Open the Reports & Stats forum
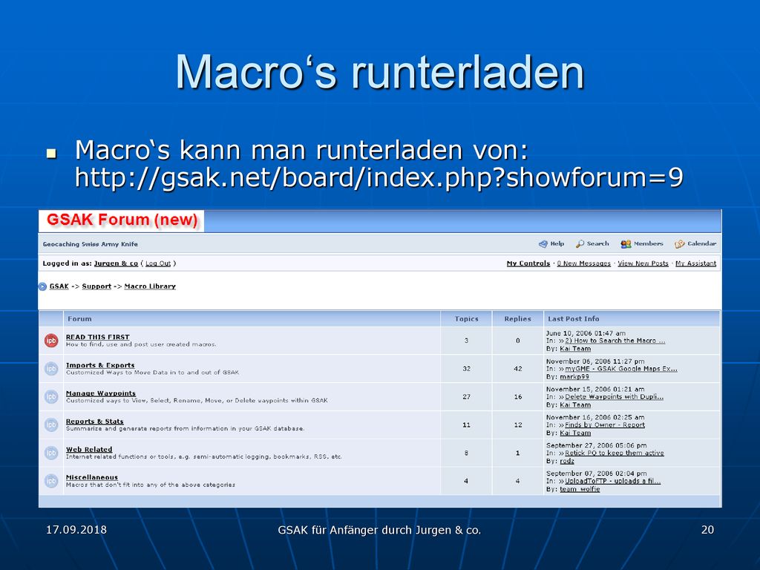The image size is (760, 570). 94,422
